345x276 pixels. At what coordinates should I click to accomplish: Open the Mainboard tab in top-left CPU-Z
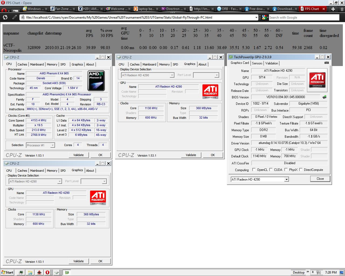click(x=37, y=64)
